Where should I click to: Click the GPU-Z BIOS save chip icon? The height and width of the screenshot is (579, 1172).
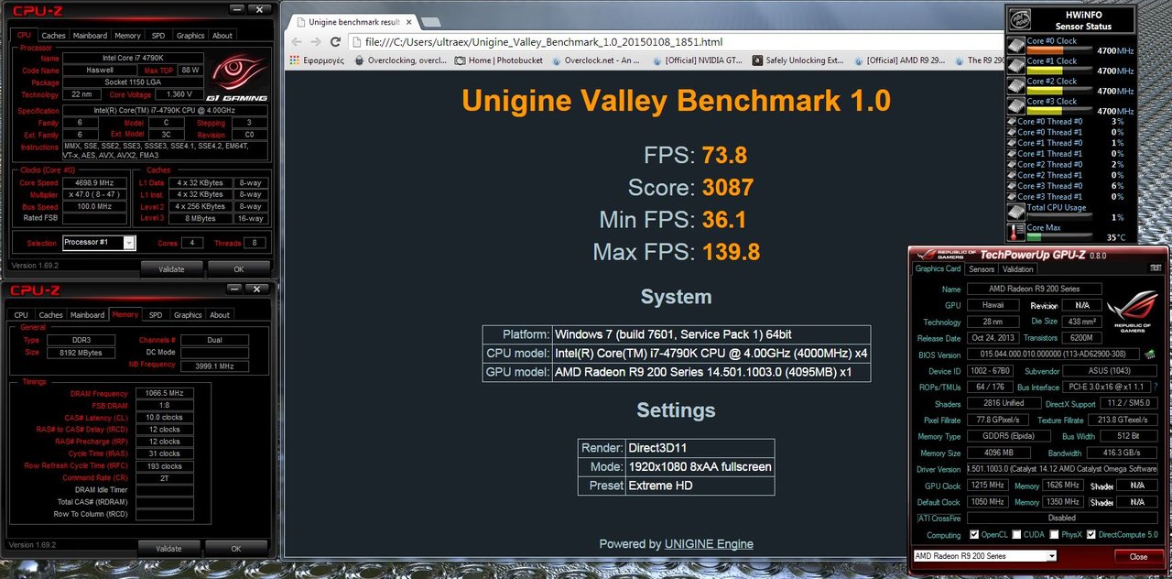1148,354
